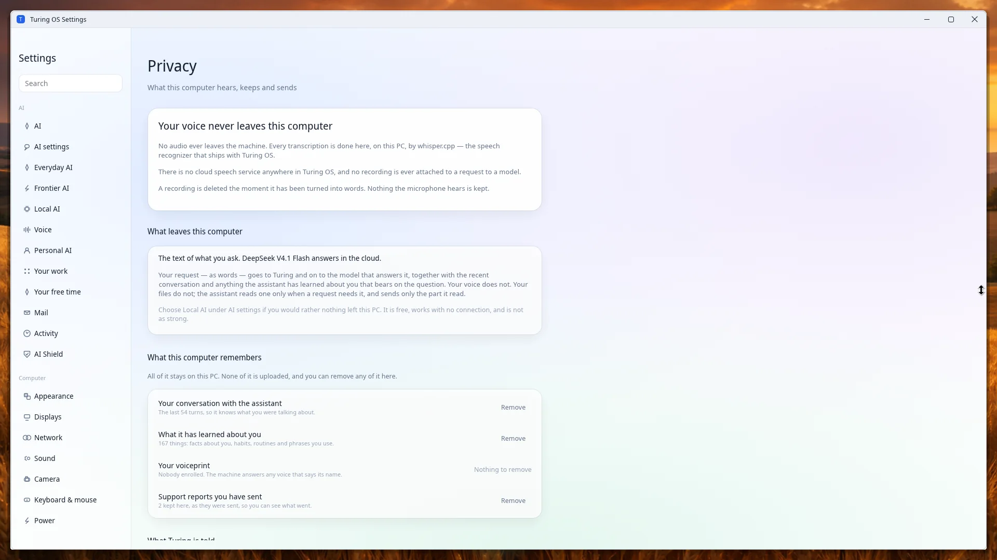Remove what it has learned about you
The height and width of the screenshot is (560, 997).
pyautogui.click(x=513, y=439)
